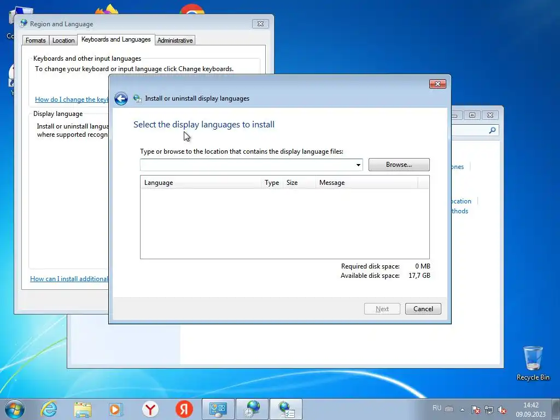The image size is (560, 420).
Task: Switch to Control Panel taskbar window
Action: pos(218,409)
